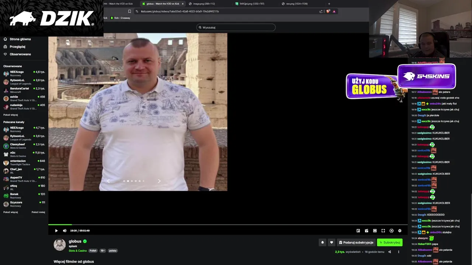Open three-dot more options menu

pyautogui.click(x=399, y=252)
